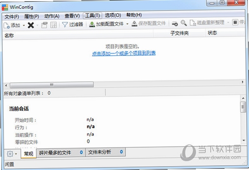Screen dimensions: 249x170
Task: Click 保存配置文件 save profile button
Action: point(149,24)
